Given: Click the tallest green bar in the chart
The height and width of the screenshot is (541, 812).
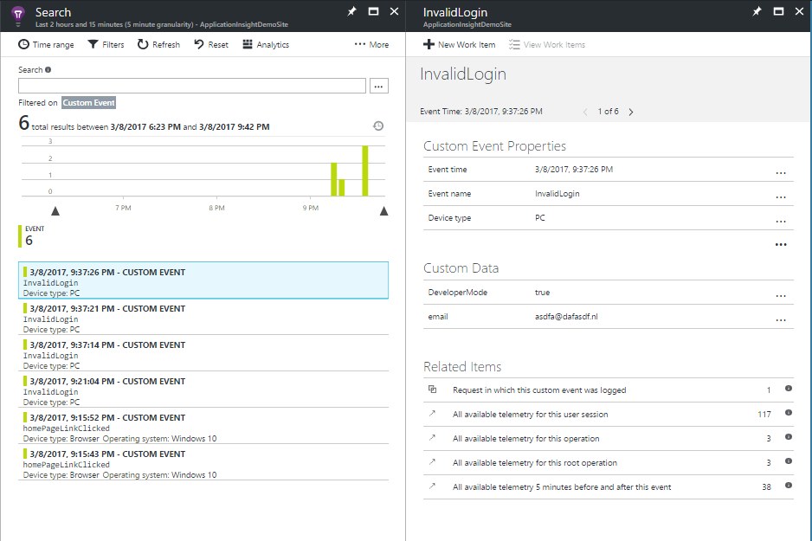Looking at the screenshot, I should click(365, 171).
